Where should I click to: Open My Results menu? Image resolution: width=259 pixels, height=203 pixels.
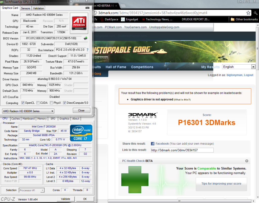[x=210, y=67]
